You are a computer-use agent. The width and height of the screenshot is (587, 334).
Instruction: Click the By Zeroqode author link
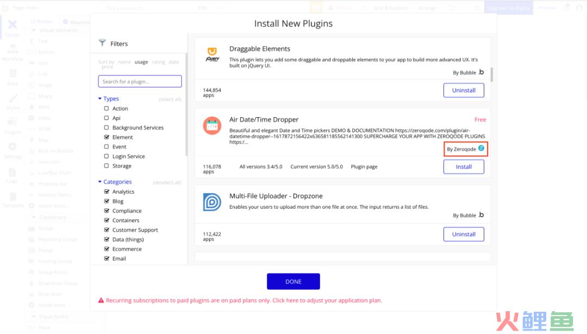[461, 149]
